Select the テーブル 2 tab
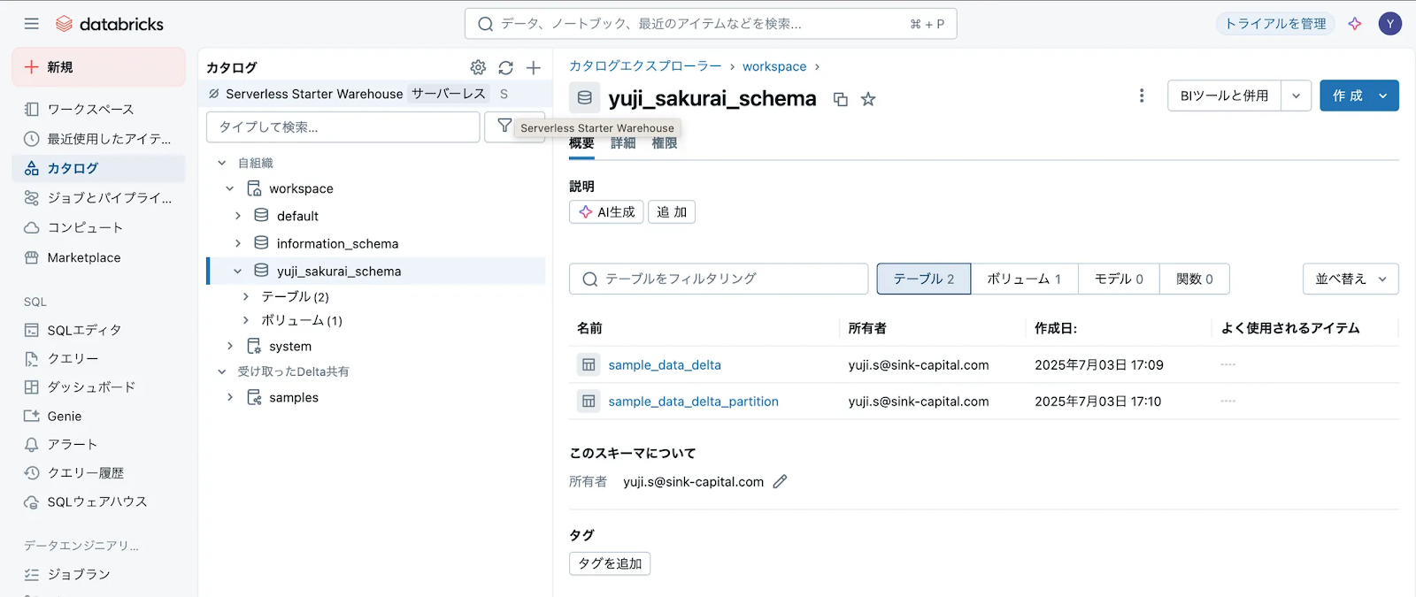The height and width of the screenshot is (597, 1416). point(924,279)
